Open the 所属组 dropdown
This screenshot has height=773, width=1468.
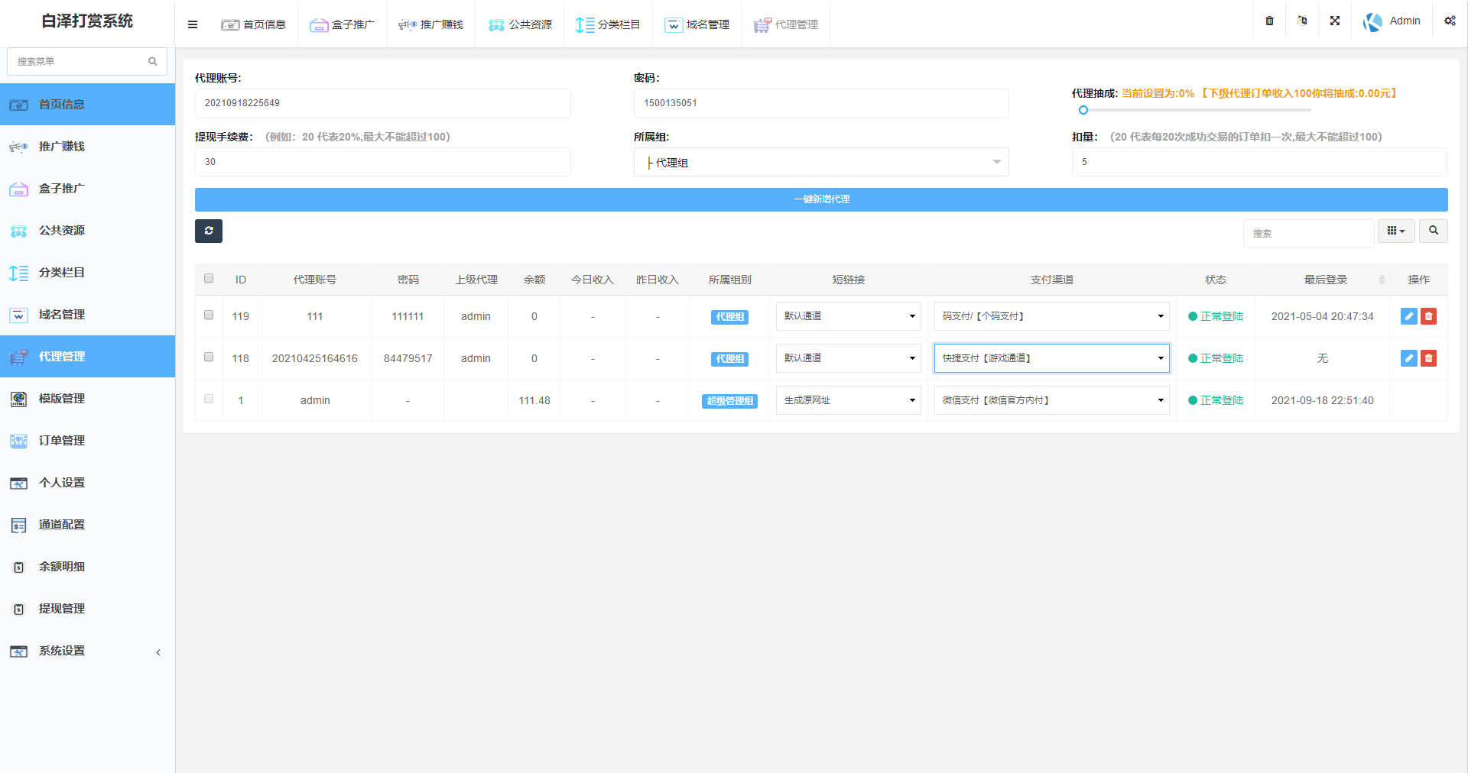click(820, 162)
